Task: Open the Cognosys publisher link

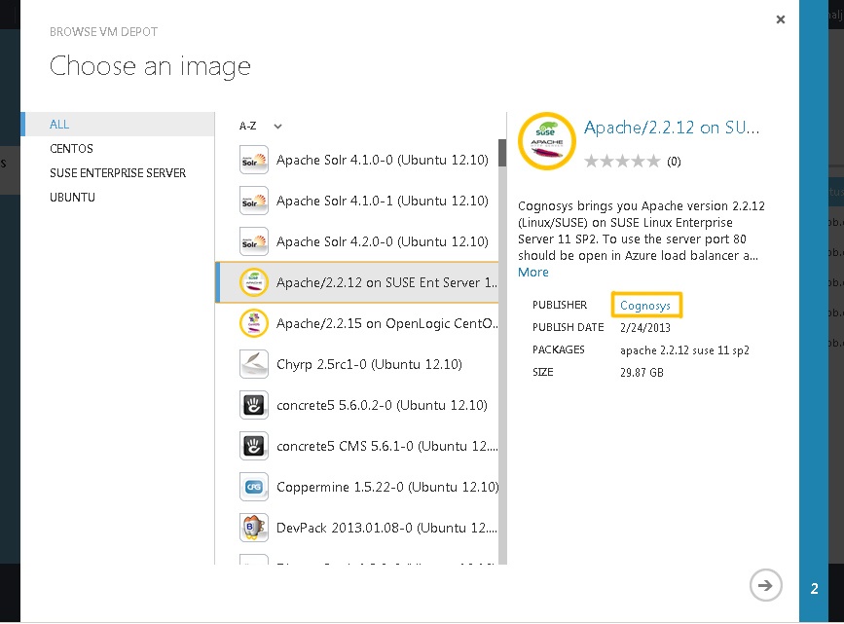Action: pyautogui.click(x=645, y=306)
